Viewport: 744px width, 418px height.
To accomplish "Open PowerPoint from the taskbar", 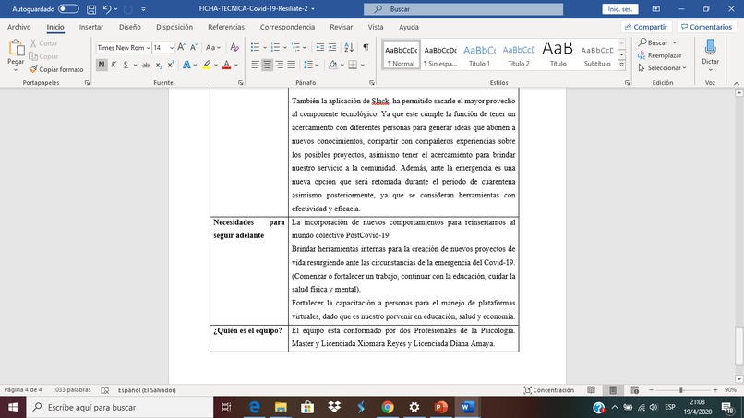I will click(x=441, y=407).
